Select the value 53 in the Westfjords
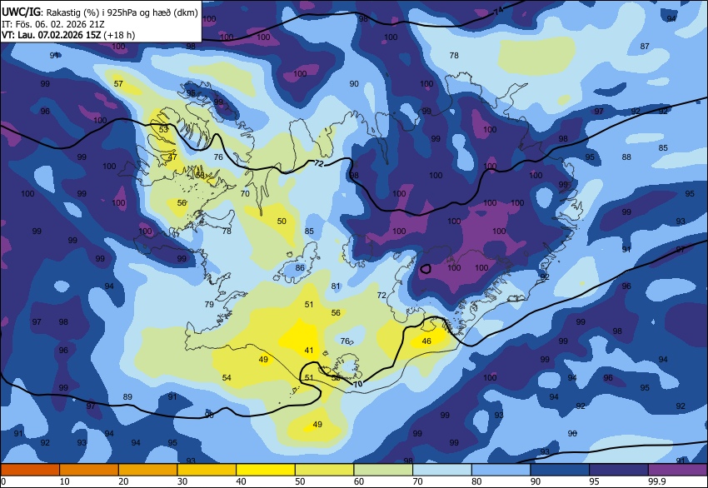This screenshot has width=708, height=488. tap(163, 130)
